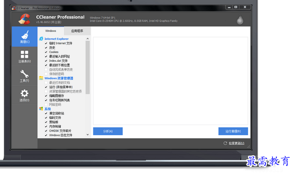
Task: Uncheck 最近输入的网址 checkbox
Action: coord(46,56)
